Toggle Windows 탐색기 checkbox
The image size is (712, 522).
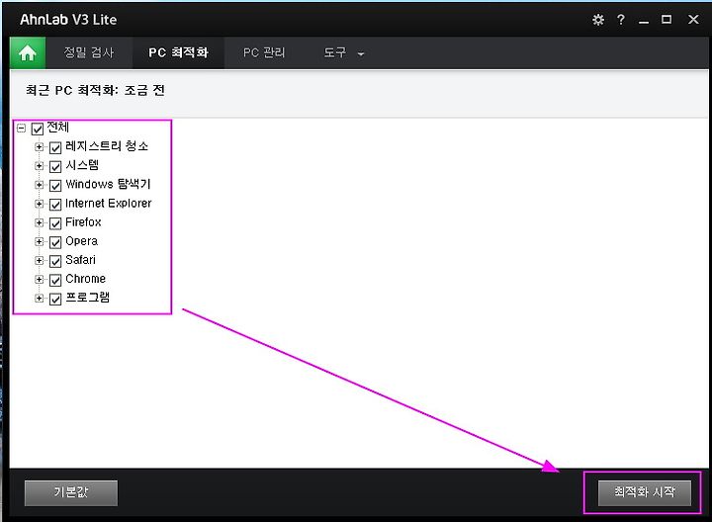(55, 186)
